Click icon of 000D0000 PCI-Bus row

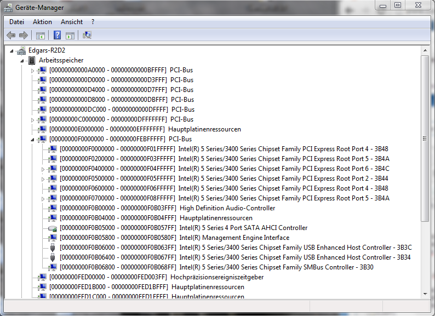pyautogui.click(x=42, y=80)
